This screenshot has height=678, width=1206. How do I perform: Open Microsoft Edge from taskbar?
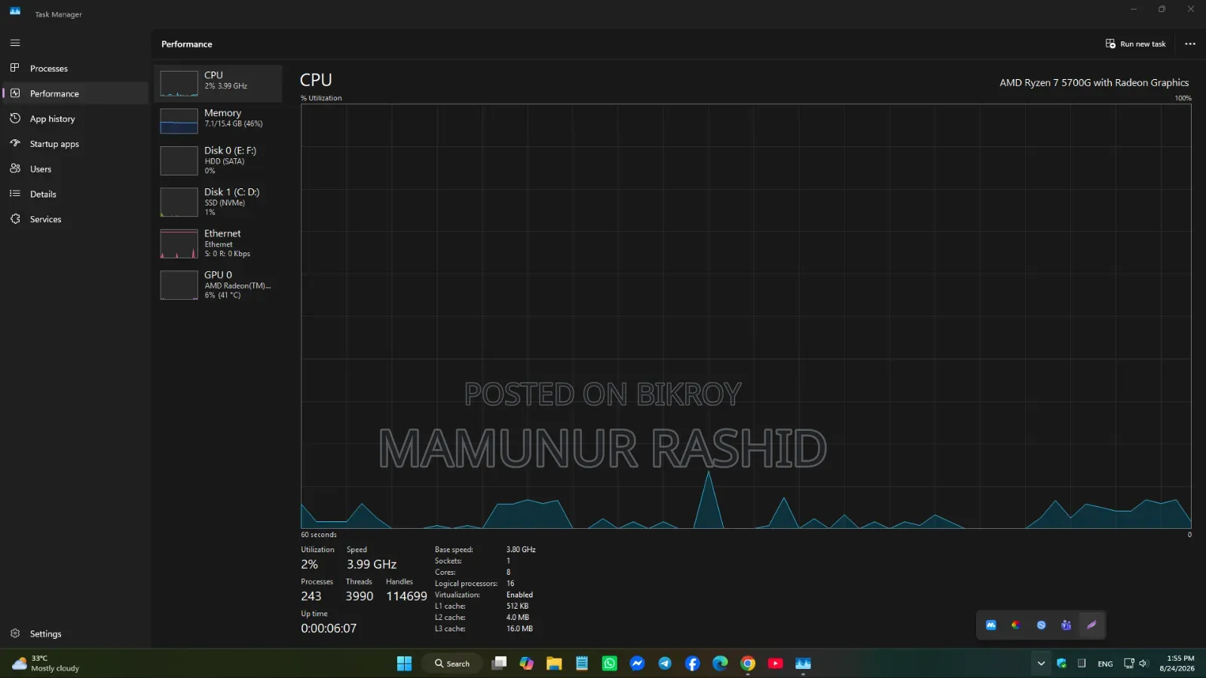(721, 664)
